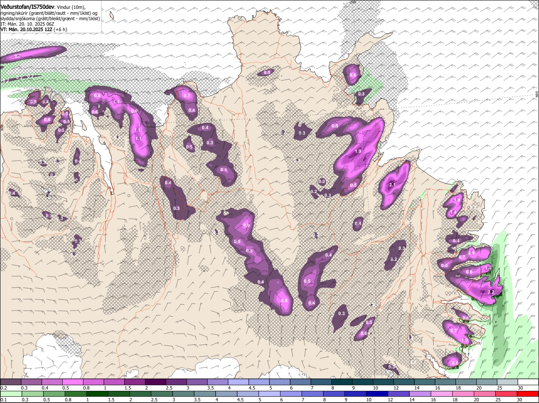Click the red 30 swatch in the lower legend row
Screen dimensions: 539x403
[x=528, y=394]
